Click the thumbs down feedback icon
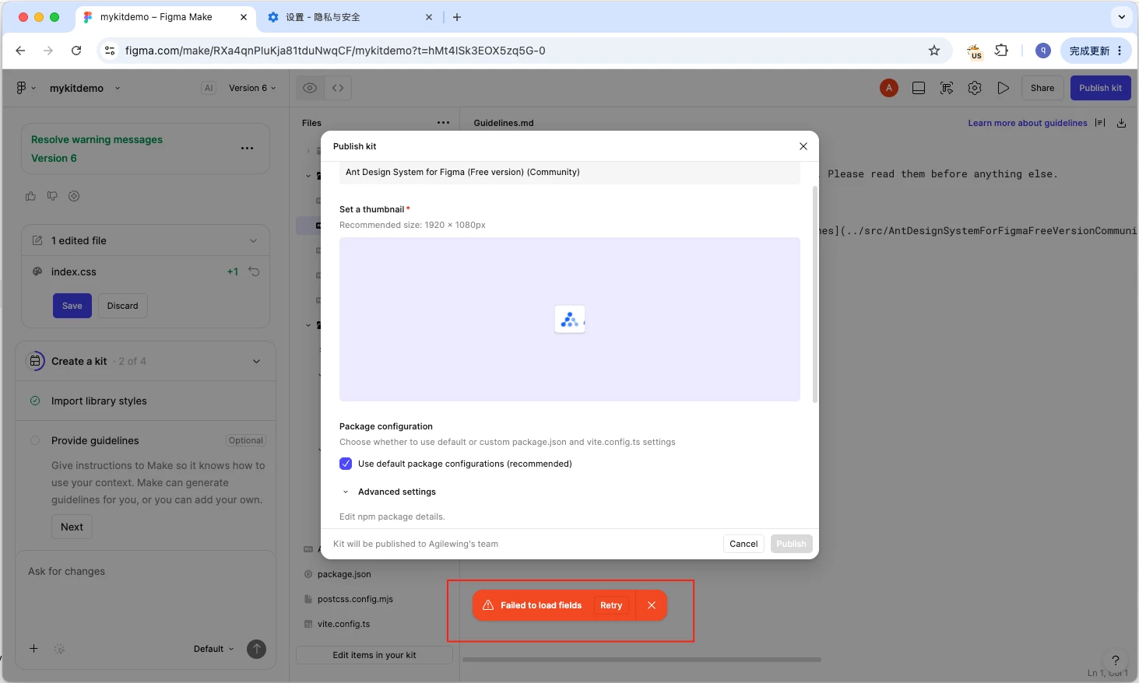Screen dimensions: 1139x683 pyautogui.click(x=52, y=196)
